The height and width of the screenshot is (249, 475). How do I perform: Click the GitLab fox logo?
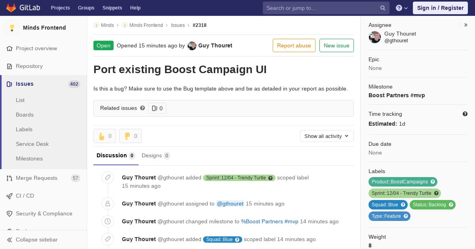11,8
